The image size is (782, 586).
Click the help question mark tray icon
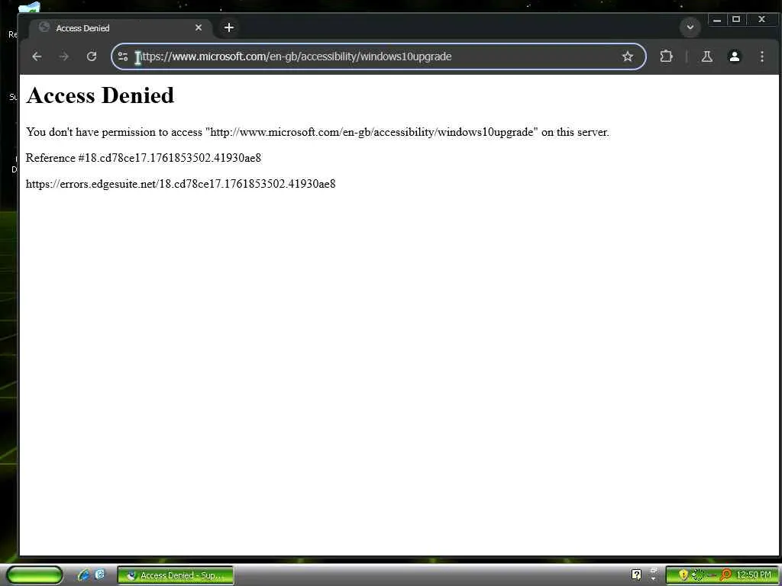636,575
